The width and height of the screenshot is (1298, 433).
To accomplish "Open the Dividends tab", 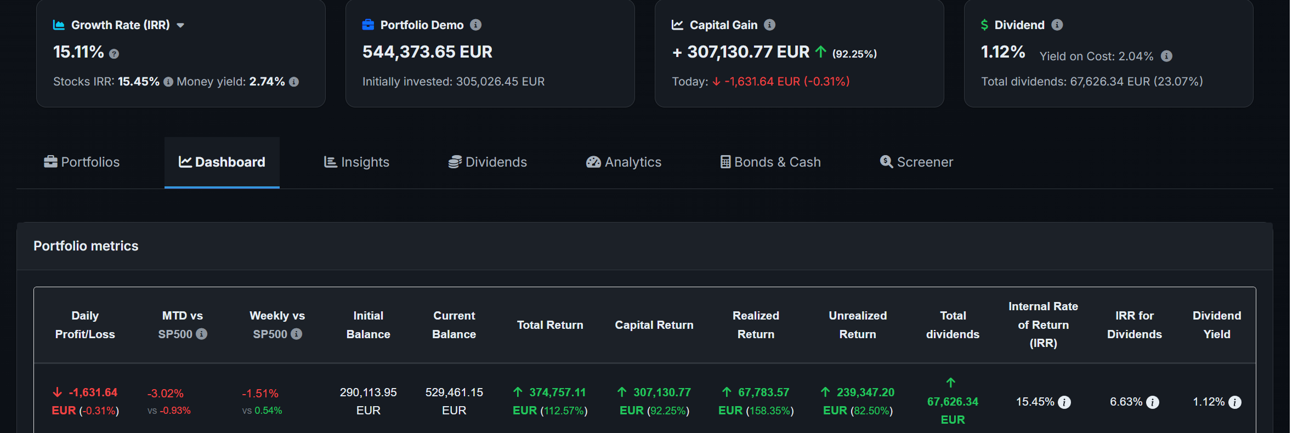I will pyautogui.click(x=488, y=162).
